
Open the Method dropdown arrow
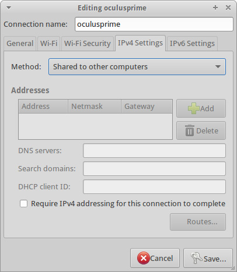[218, 66]
